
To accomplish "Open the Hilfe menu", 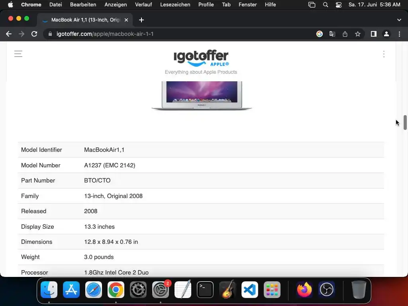I will point(271,5).
